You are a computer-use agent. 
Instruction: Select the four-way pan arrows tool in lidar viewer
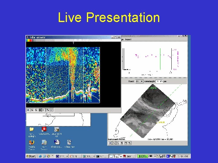click(x=40, y=110)
